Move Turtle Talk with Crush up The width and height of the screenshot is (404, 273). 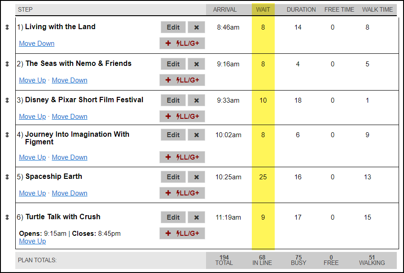[x=32, y=241]
